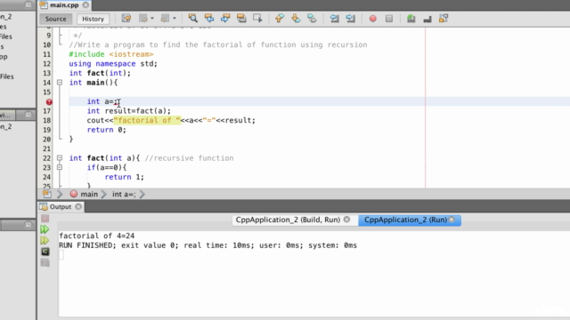Click the error marker on line 16
Image resolution: width=570 pixels, height=320 pixels.
pyautogui.click(x=49, y=102)
